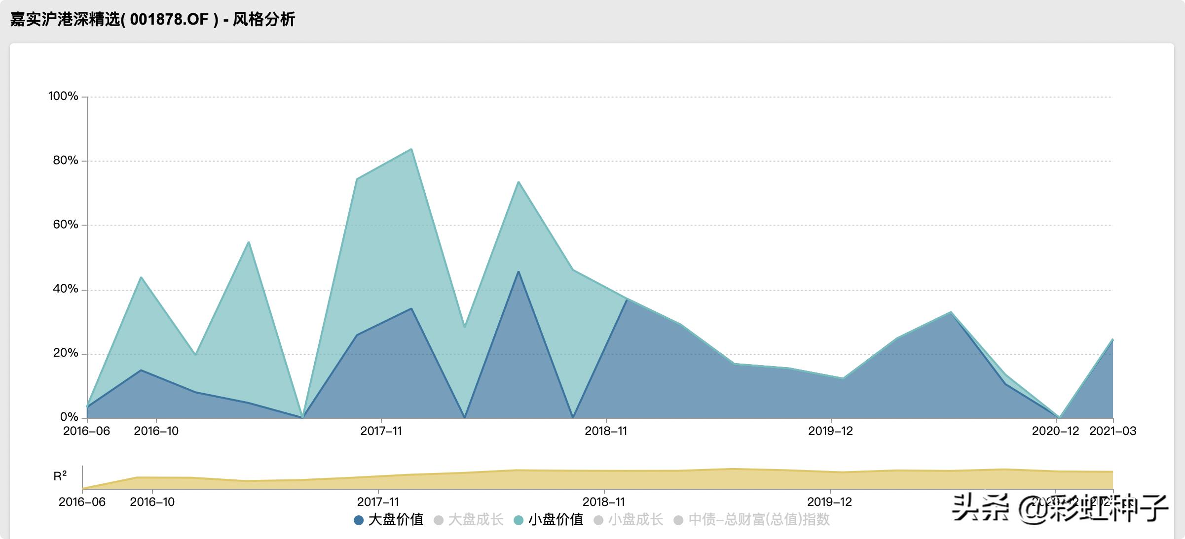Click the 2016-10 tick on R² chart axis

tap(152, 502)
